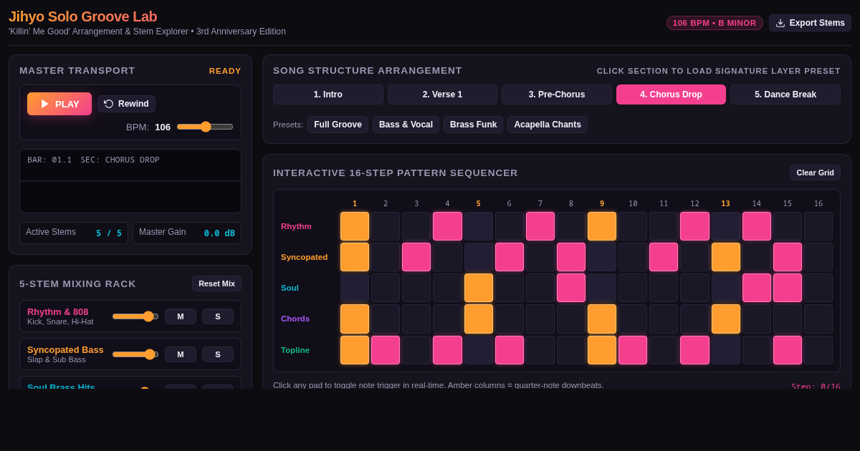Apply the Full Groove preset
The height and width of the screenshot is (451, 860).
pos(338,125)
